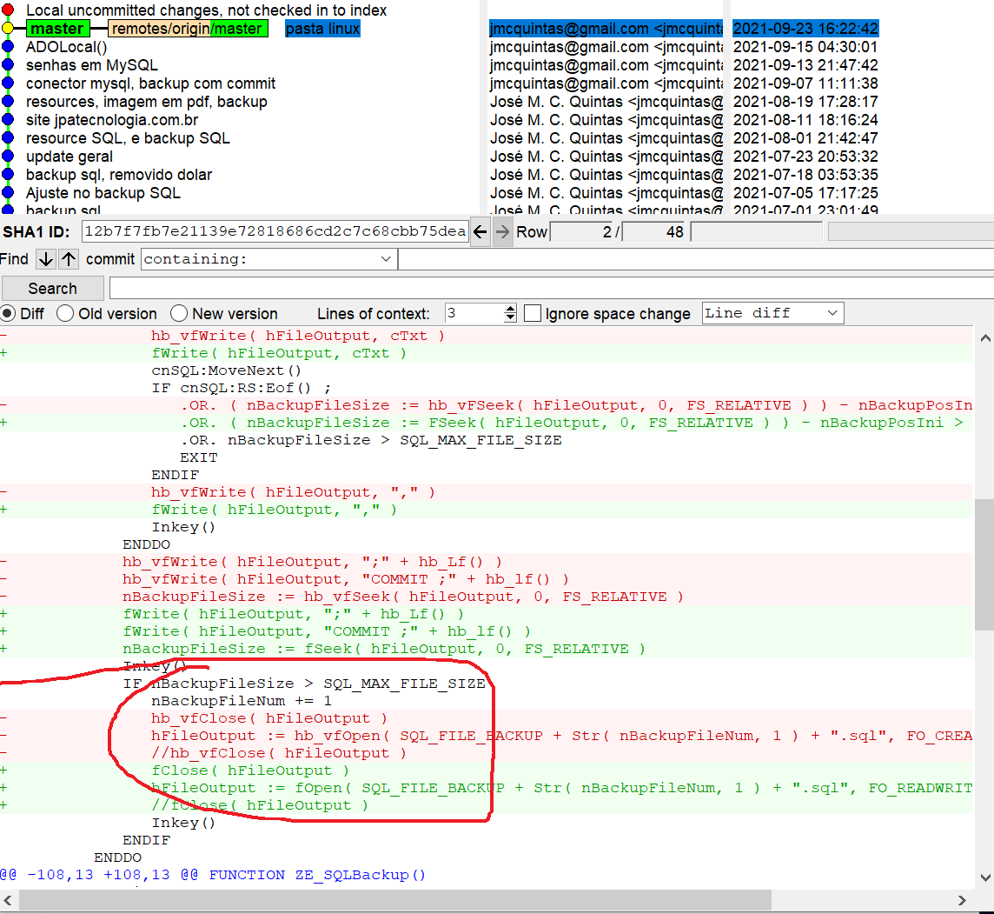Image resolution: width=994 pixels, height=914 pixels.
Task: Select the 'senhas em MySQL' commit
Action: pyautogui.click(x=91, y=65)
